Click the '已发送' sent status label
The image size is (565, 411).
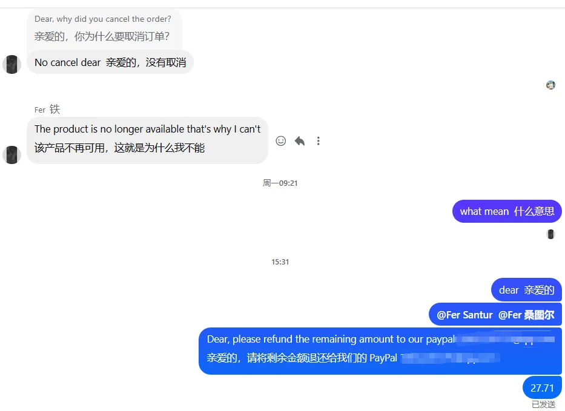(543, 404)
